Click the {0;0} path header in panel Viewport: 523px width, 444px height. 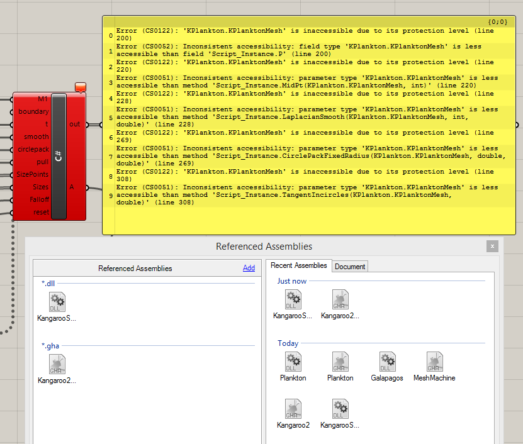[x=498, y=22]
